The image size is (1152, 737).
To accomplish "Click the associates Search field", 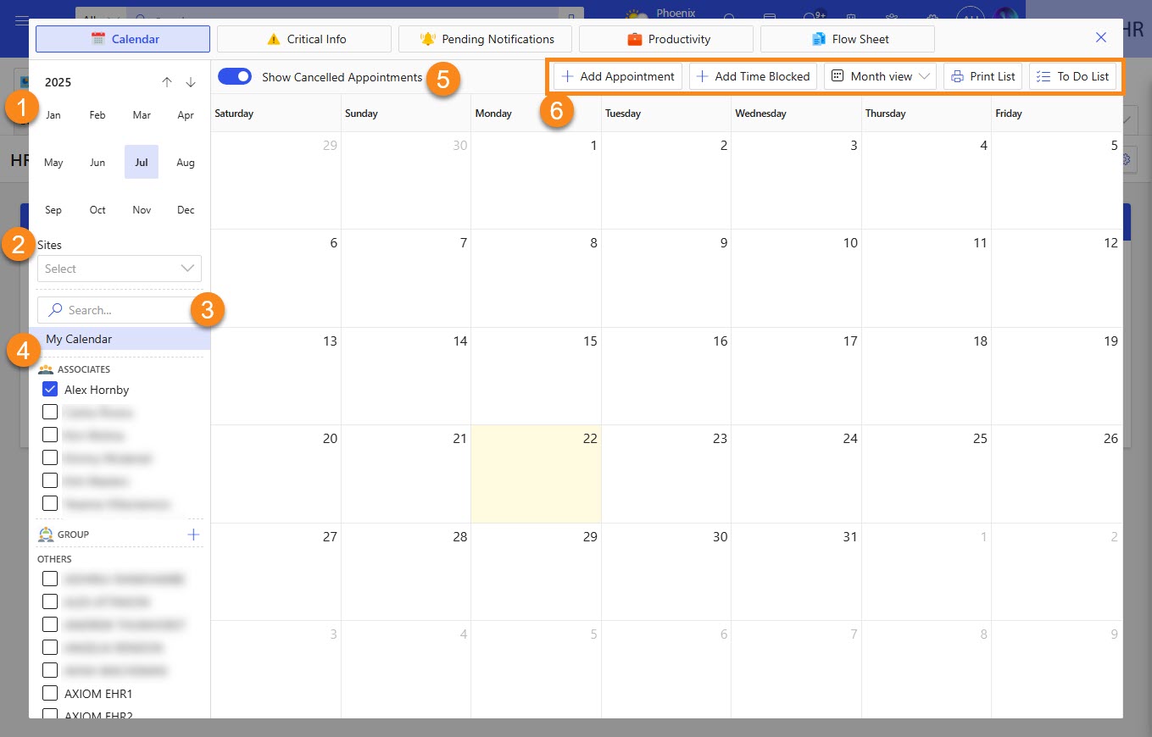I will [x=120, y=310].
